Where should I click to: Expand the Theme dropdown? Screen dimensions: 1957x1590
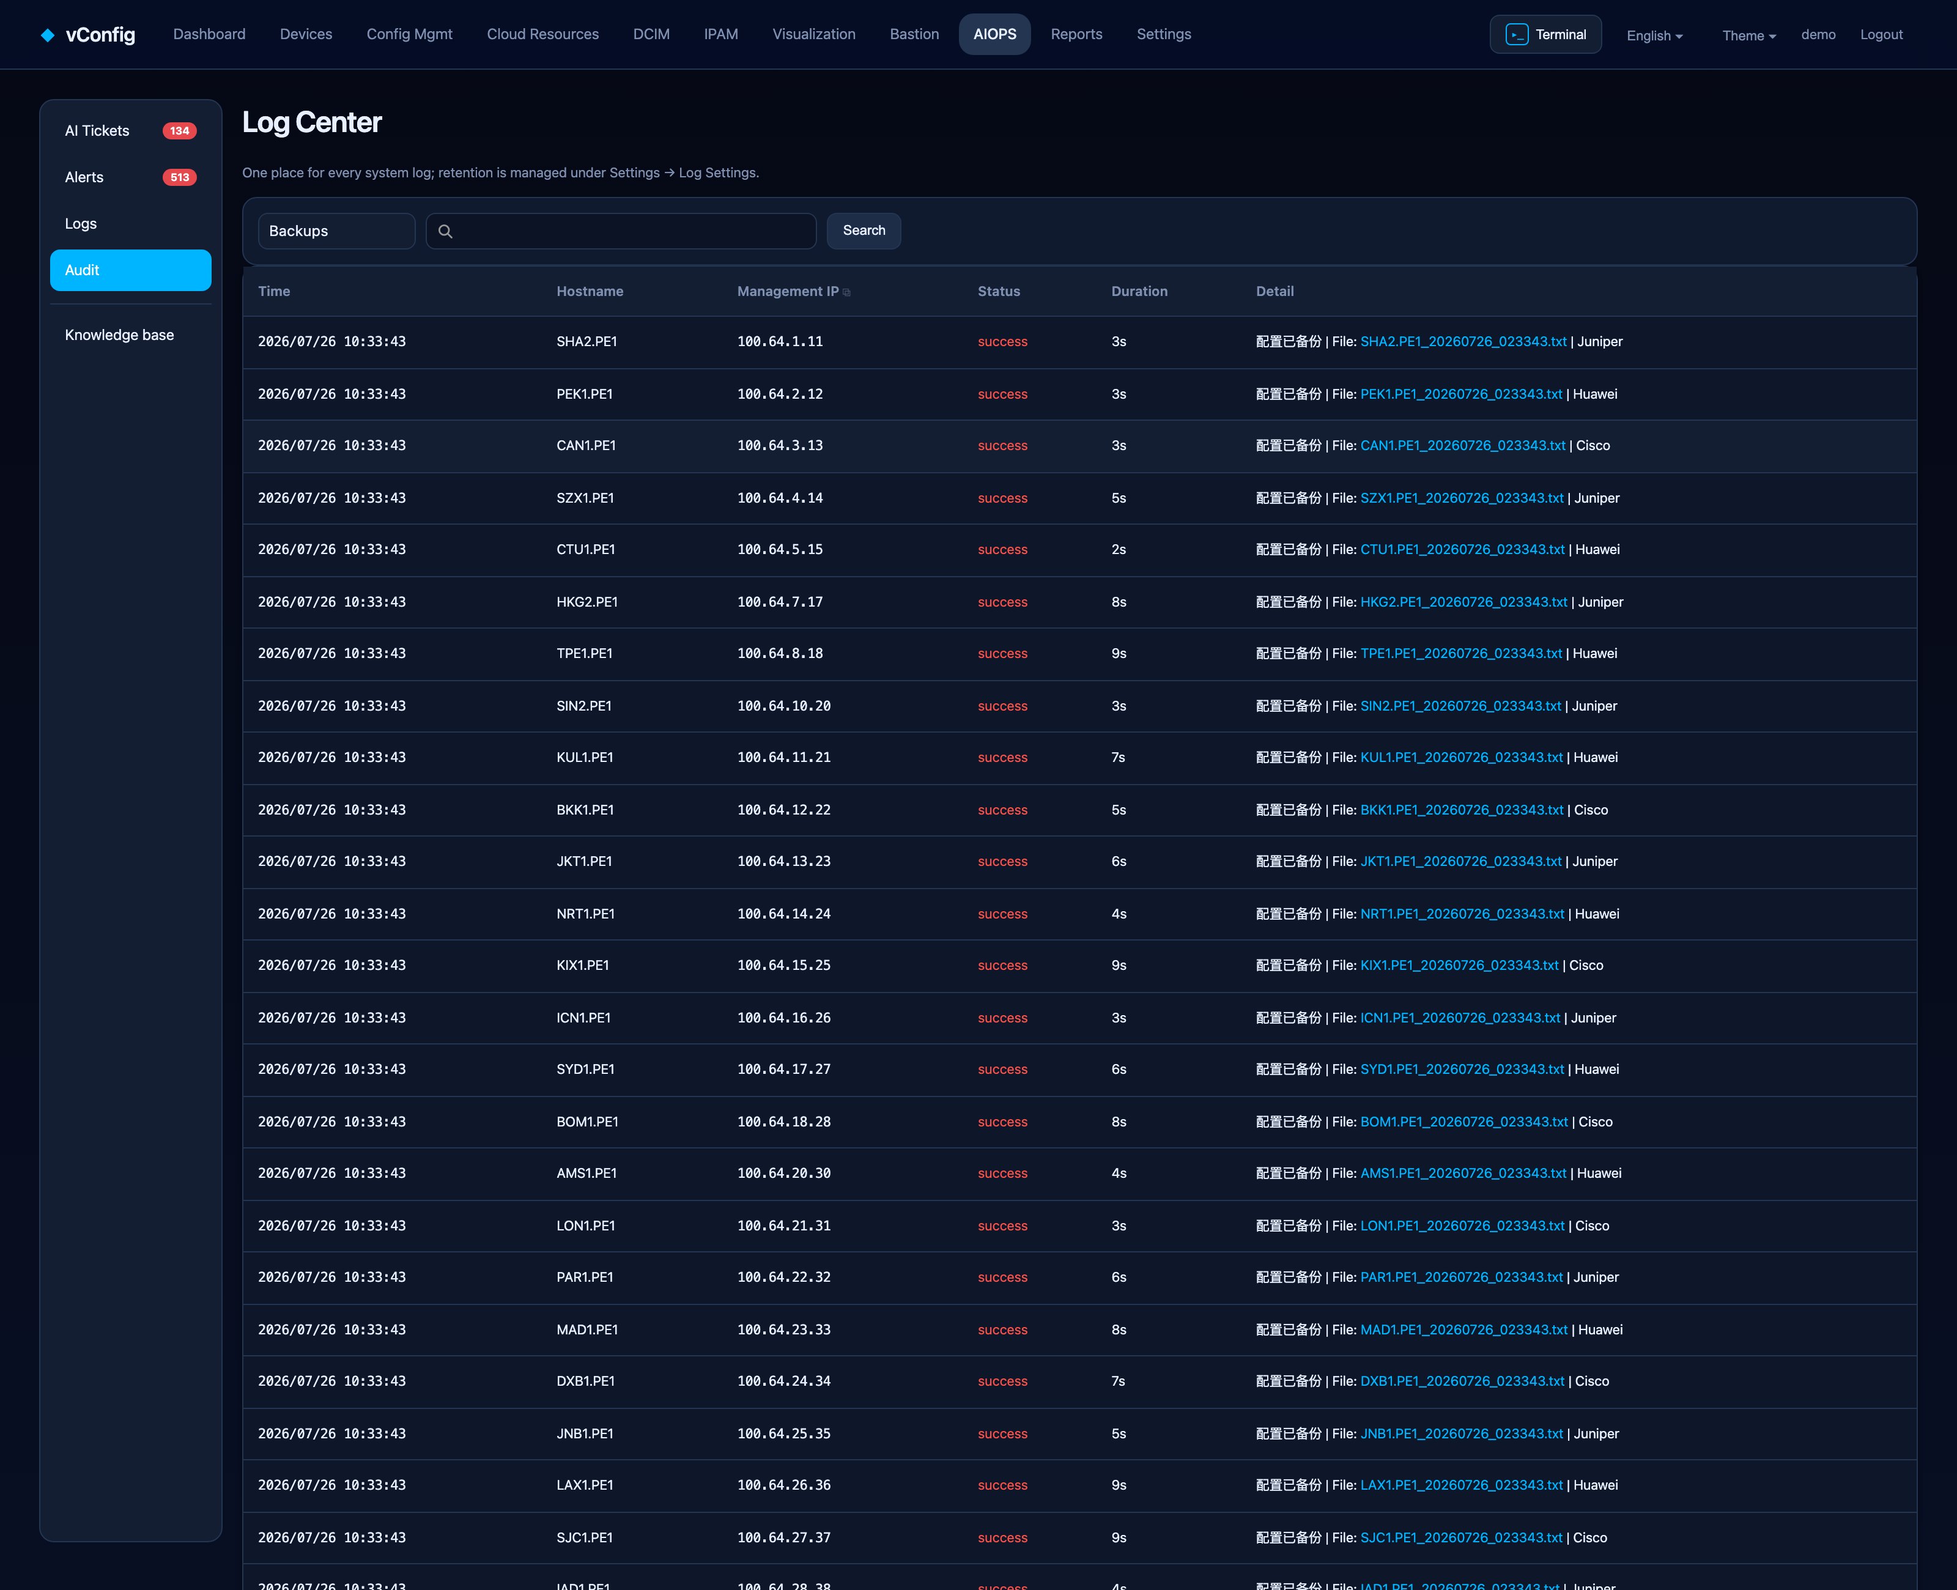click(1748, 35)
